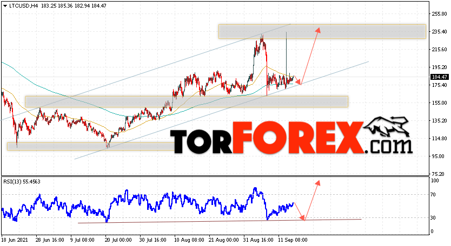Select the 155.00 price axis label
Viewport: 451px width, 246px height.
point(440,102)
